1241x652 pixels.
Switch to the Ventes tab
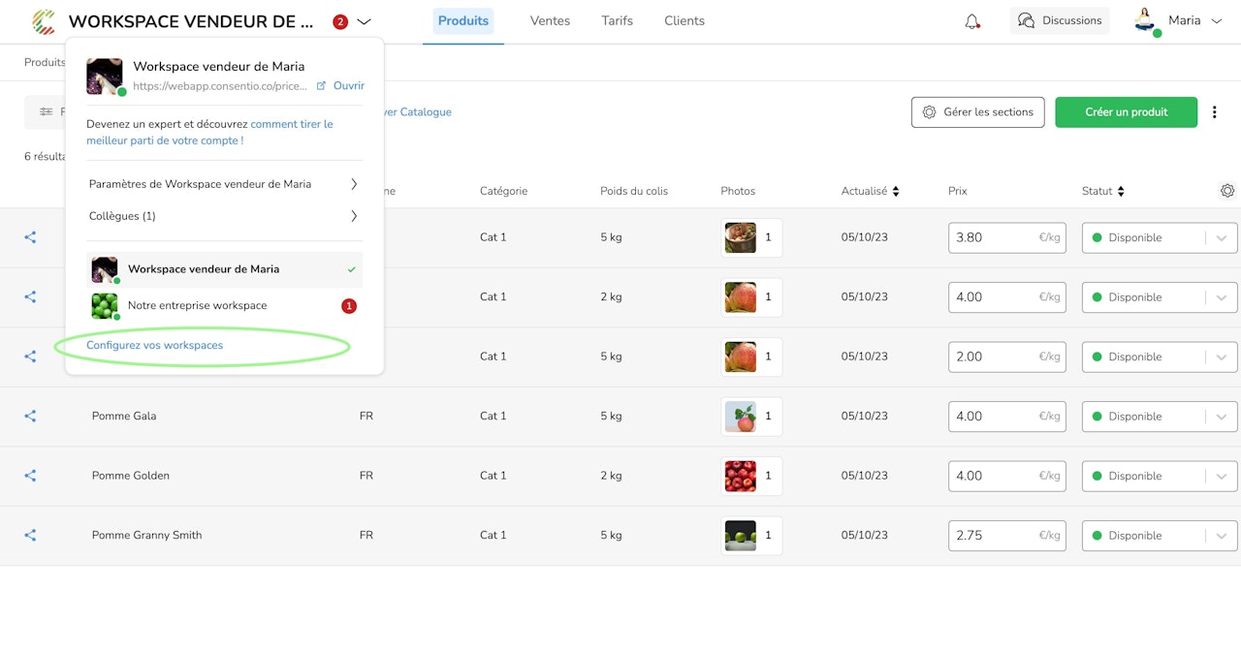(x=550, y=20)
